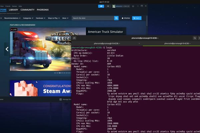The width and height of the screenshot is (200, 133).
Task: Click Manage Downloads in Steam footer
Action: click(x=65, y=99)
